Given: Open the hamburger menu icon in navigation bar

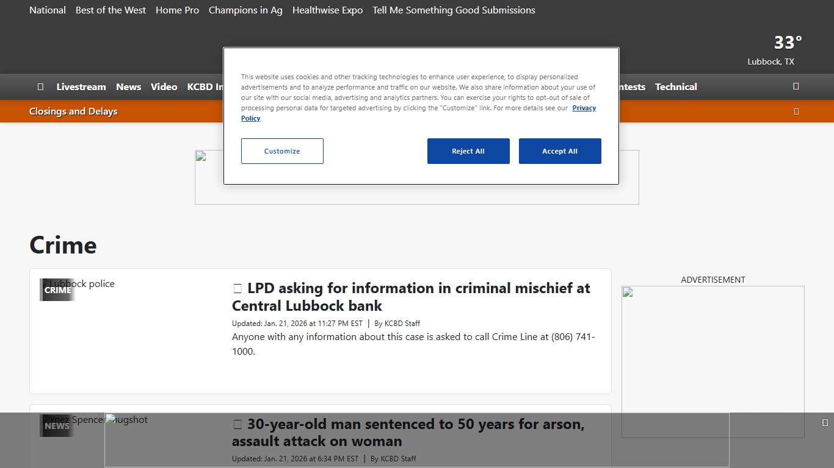Looking at the screenshot, I should pos(40,87).
